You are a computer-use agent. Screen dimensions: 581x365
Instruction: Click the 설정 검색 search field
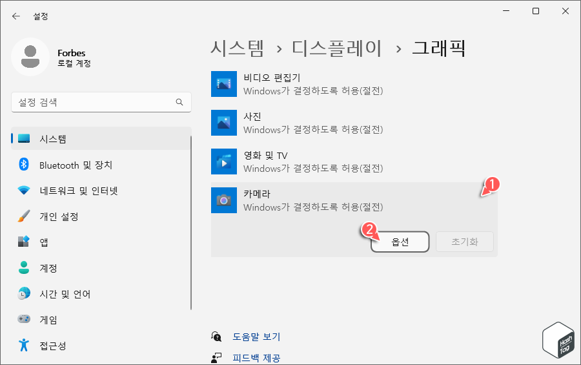click(x=101, y=102)
